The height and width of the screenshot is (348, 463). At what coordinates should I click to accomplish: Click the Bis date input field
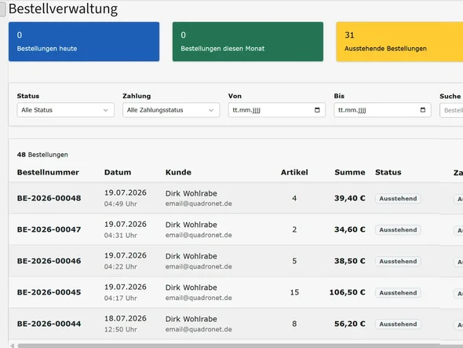(382, 110)
